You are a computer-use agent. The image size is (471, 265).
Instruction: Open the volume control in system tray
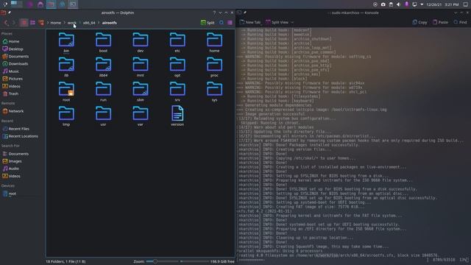(399, 4)
